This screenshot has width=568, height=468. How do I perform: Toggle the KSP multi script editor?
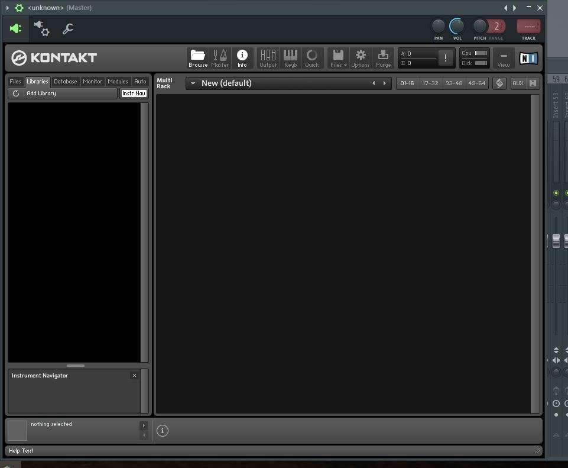click(x=499, y=83)
